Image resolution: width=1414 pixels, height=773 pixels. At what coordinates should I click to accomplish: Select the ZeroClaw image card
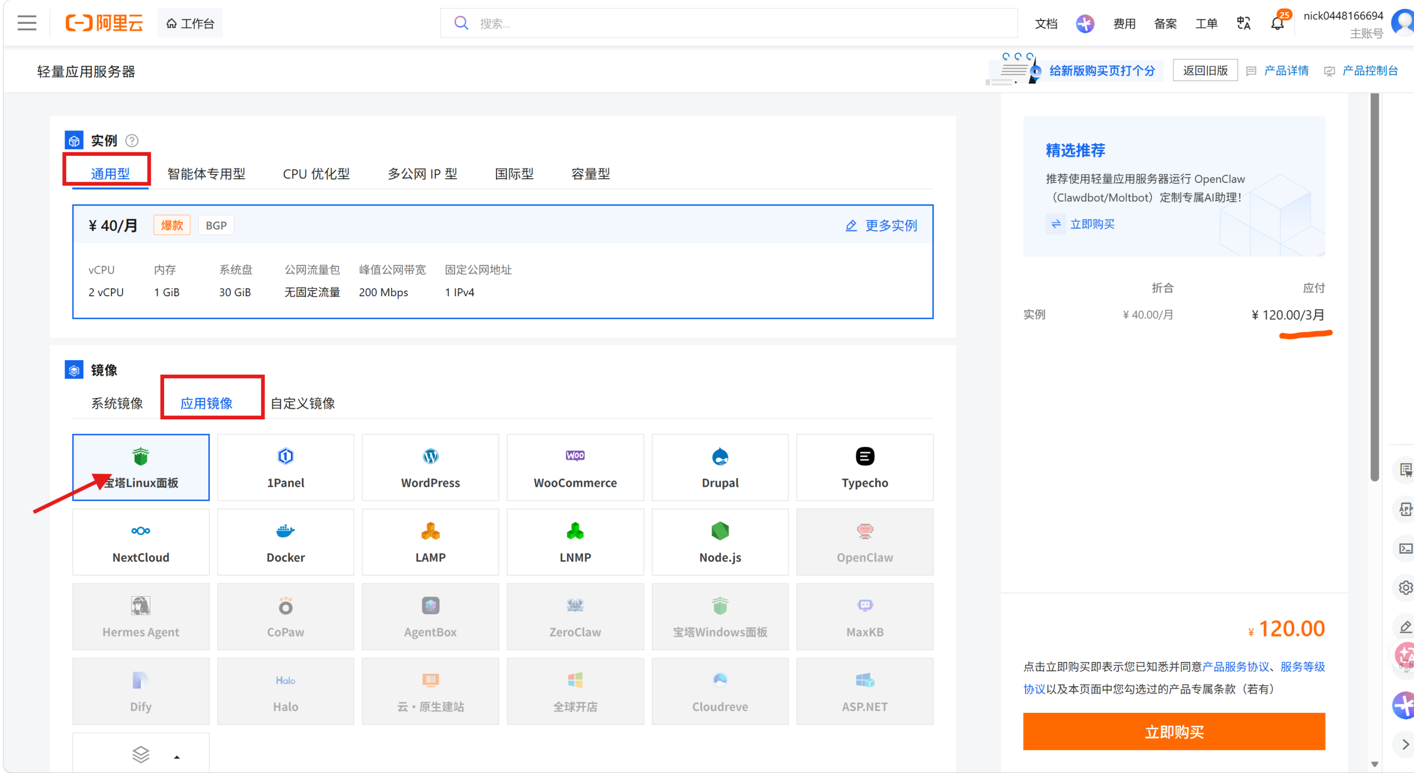575,617
